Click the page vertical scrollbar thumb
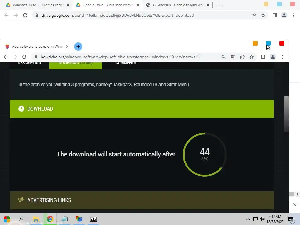Screen dimensions: 300x225 pos(286,114)
